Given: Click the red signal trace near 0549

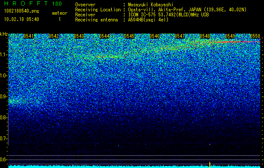Looking at the screenshot, I should point(236,42).
